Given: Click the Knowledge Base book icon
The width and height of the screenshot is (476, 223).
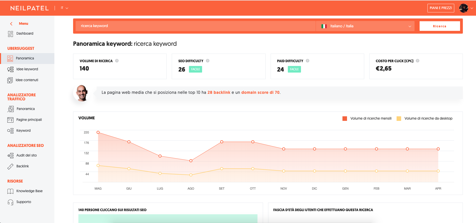Looking at the screenshot, I should (x=10, y=191).
